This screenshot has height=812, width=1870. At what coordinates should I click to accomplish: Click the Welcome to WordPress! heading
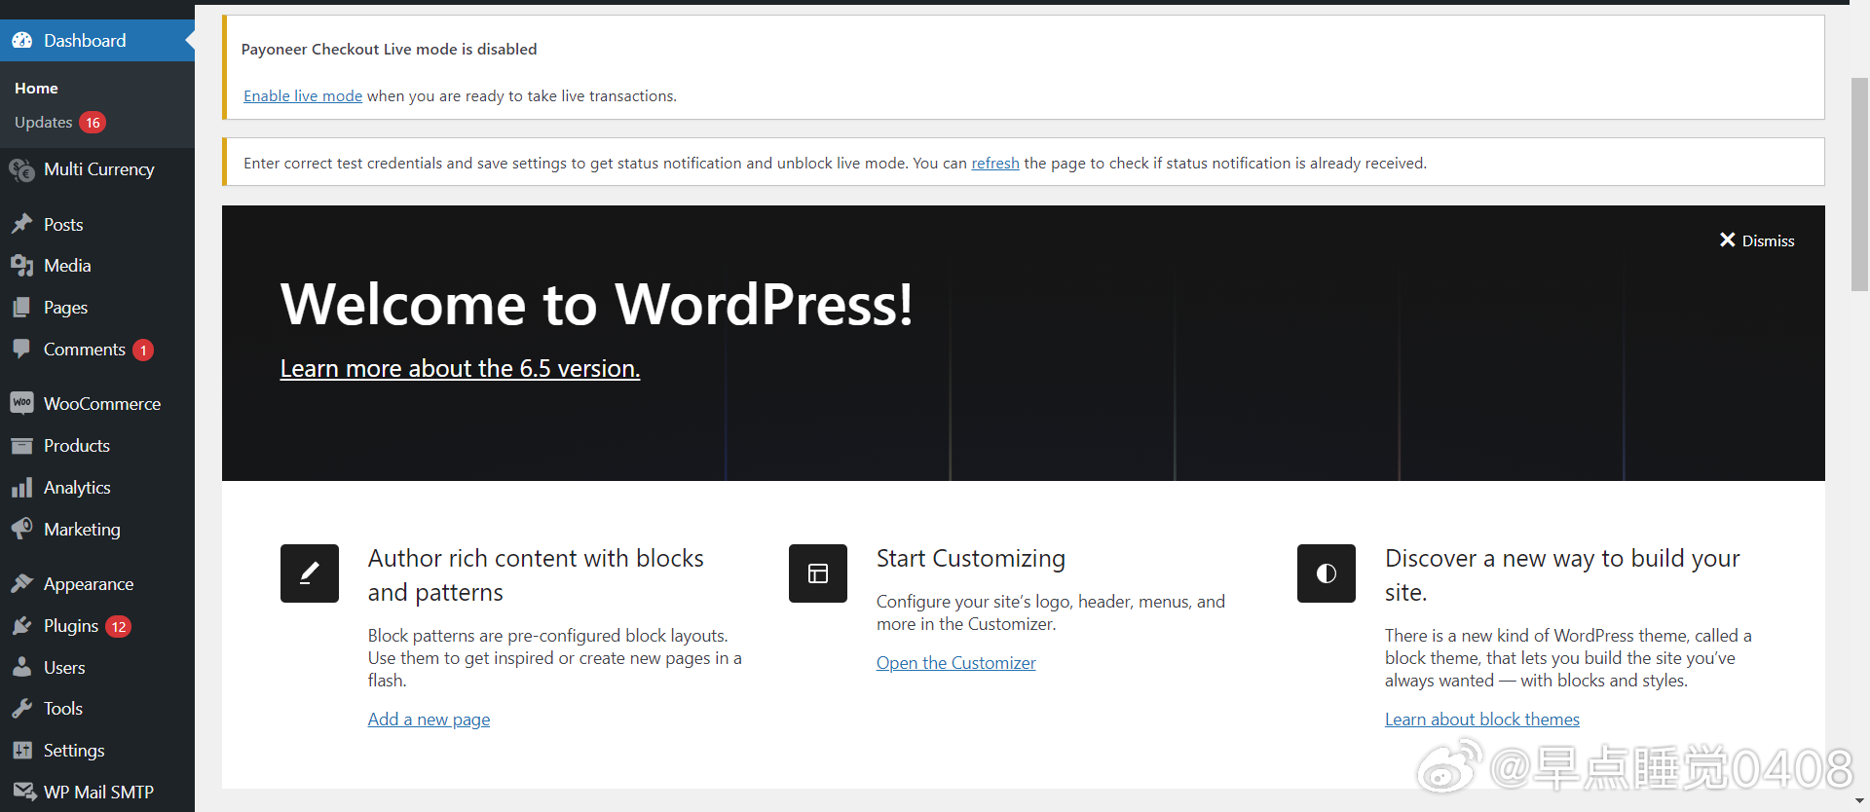point(596,304)
